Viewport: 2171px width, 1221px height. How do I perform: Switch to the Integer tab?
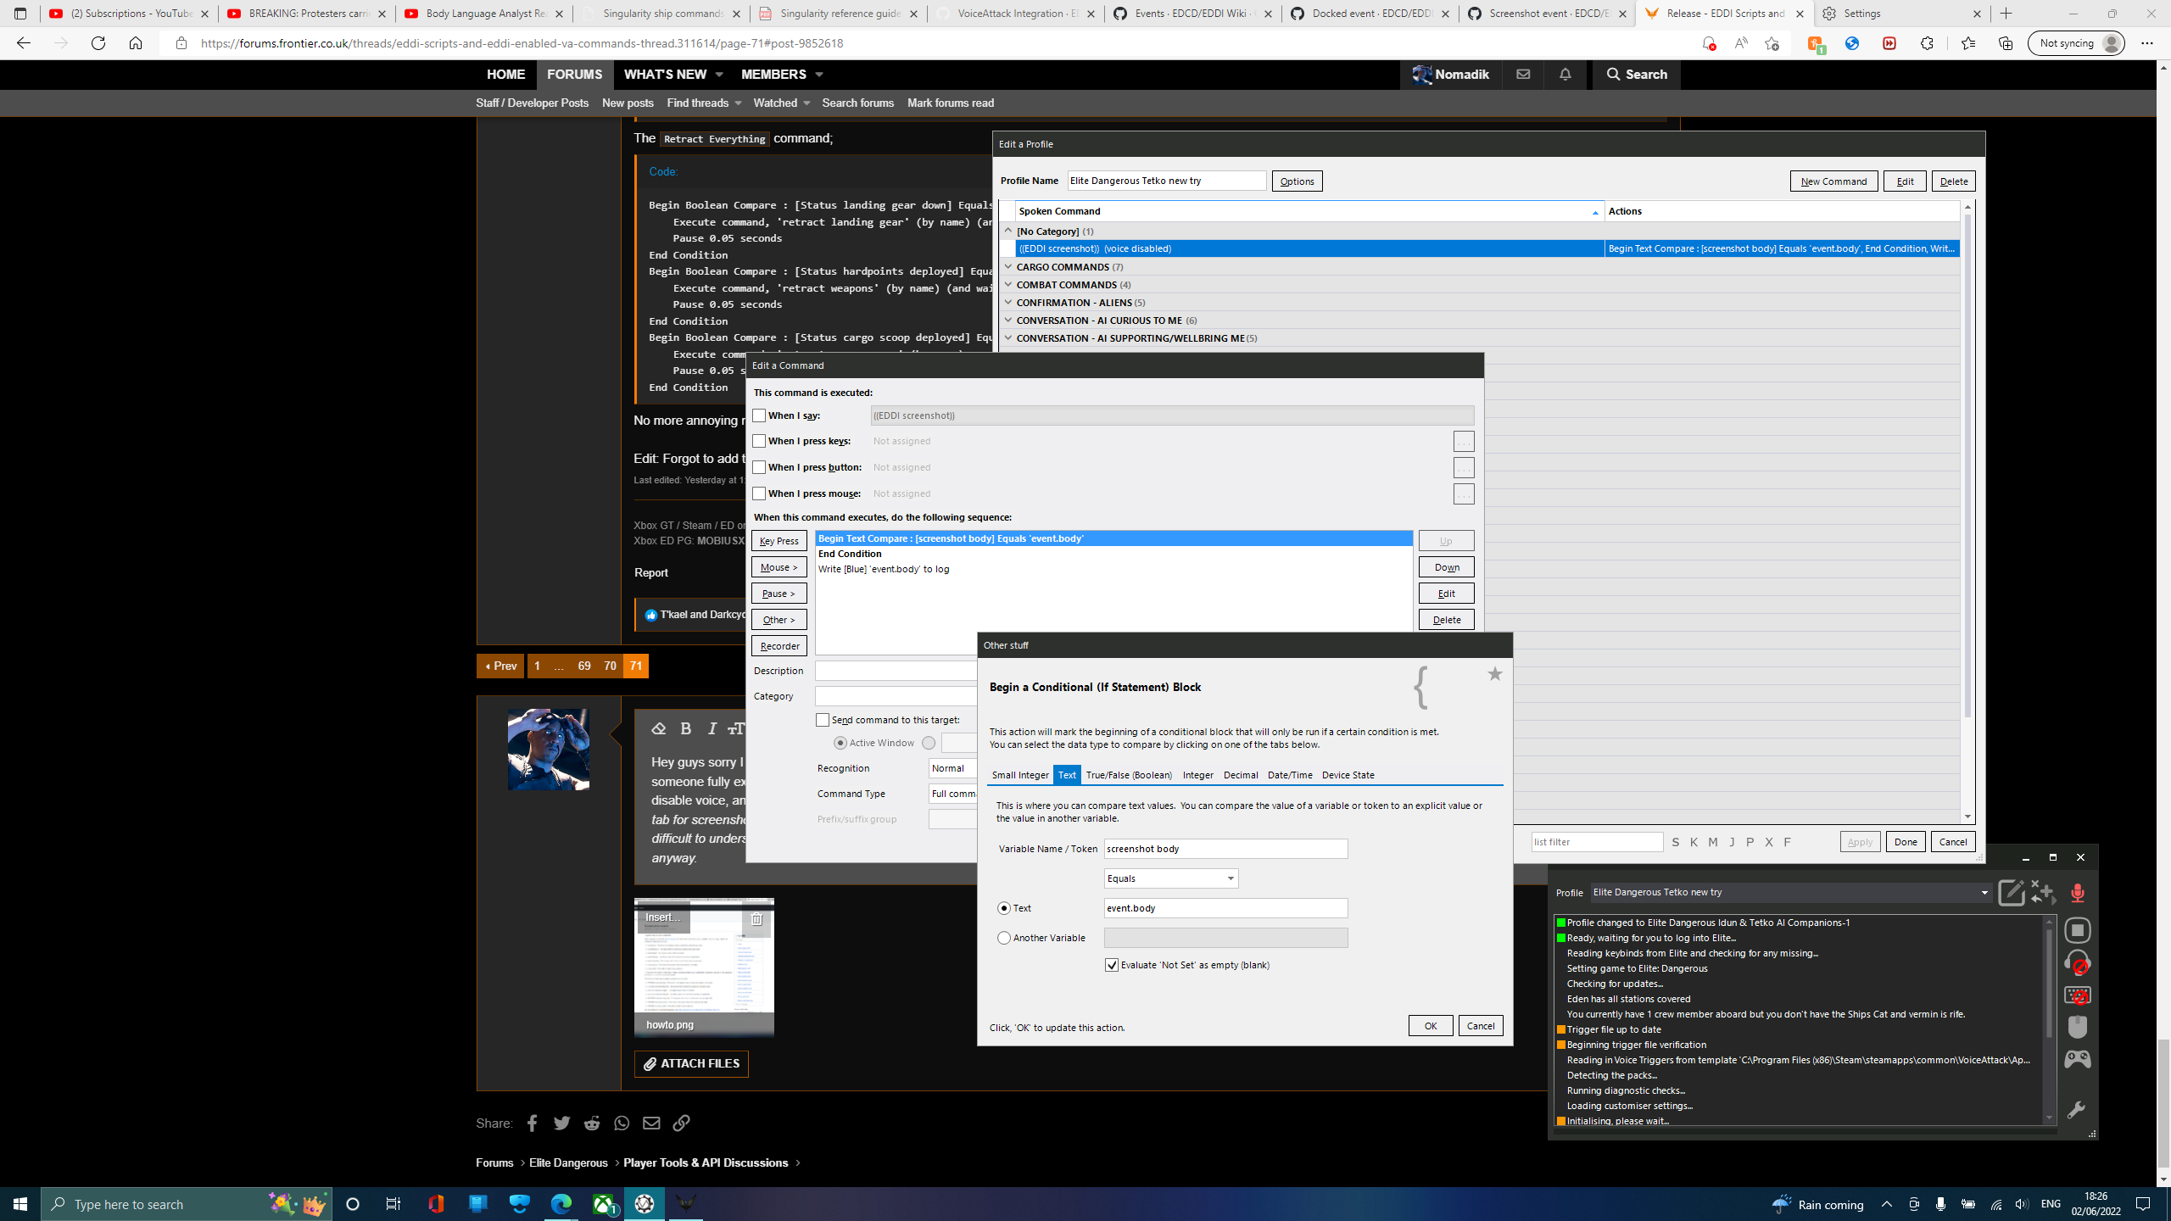[x=1197, y=775]
